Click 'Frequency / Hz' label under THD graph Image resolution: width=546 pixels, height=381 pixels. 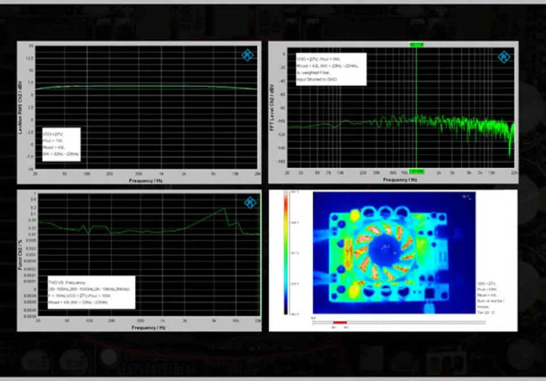point(148,328)
